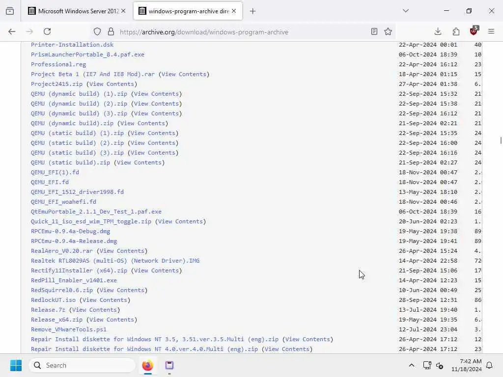Select the windows-program-archive directory tab
Screen dimensions: 503x377
(x=188, y=11)
